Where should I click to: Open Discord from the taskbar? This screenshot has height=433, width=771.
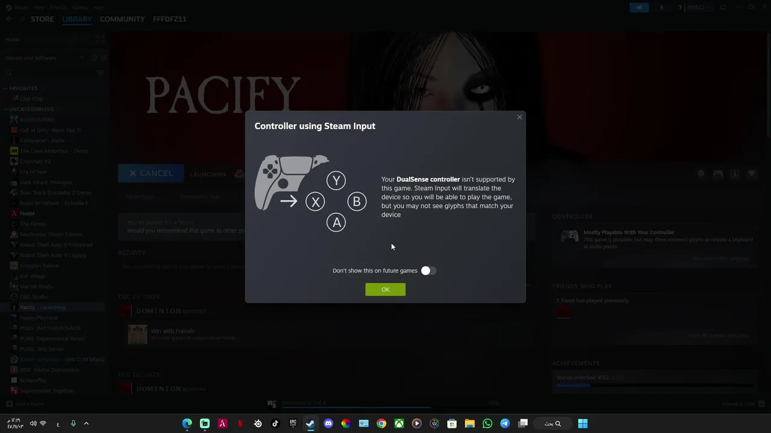click(328, 423)
